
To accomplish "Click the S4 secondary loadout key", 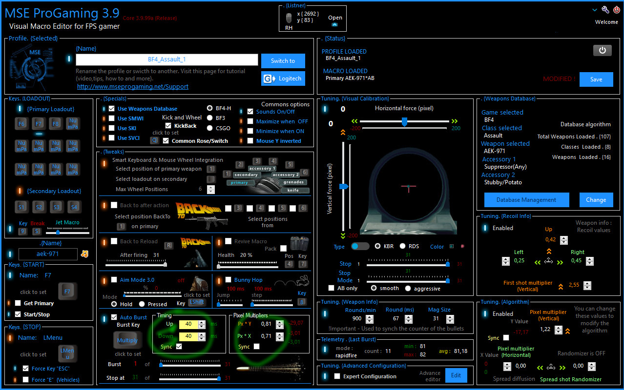I will tap(74, 207).
